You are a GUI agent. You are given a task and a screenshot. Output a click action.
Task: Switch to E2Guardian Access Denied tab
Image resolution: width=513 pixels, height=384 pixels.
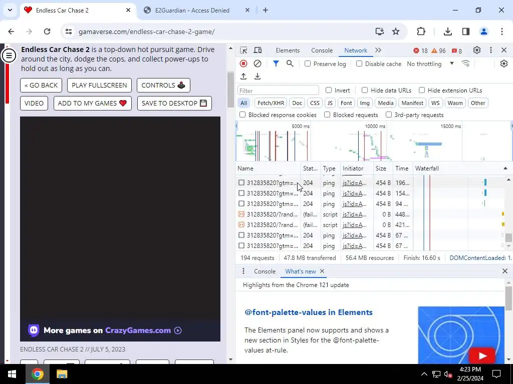click(192, 10)
